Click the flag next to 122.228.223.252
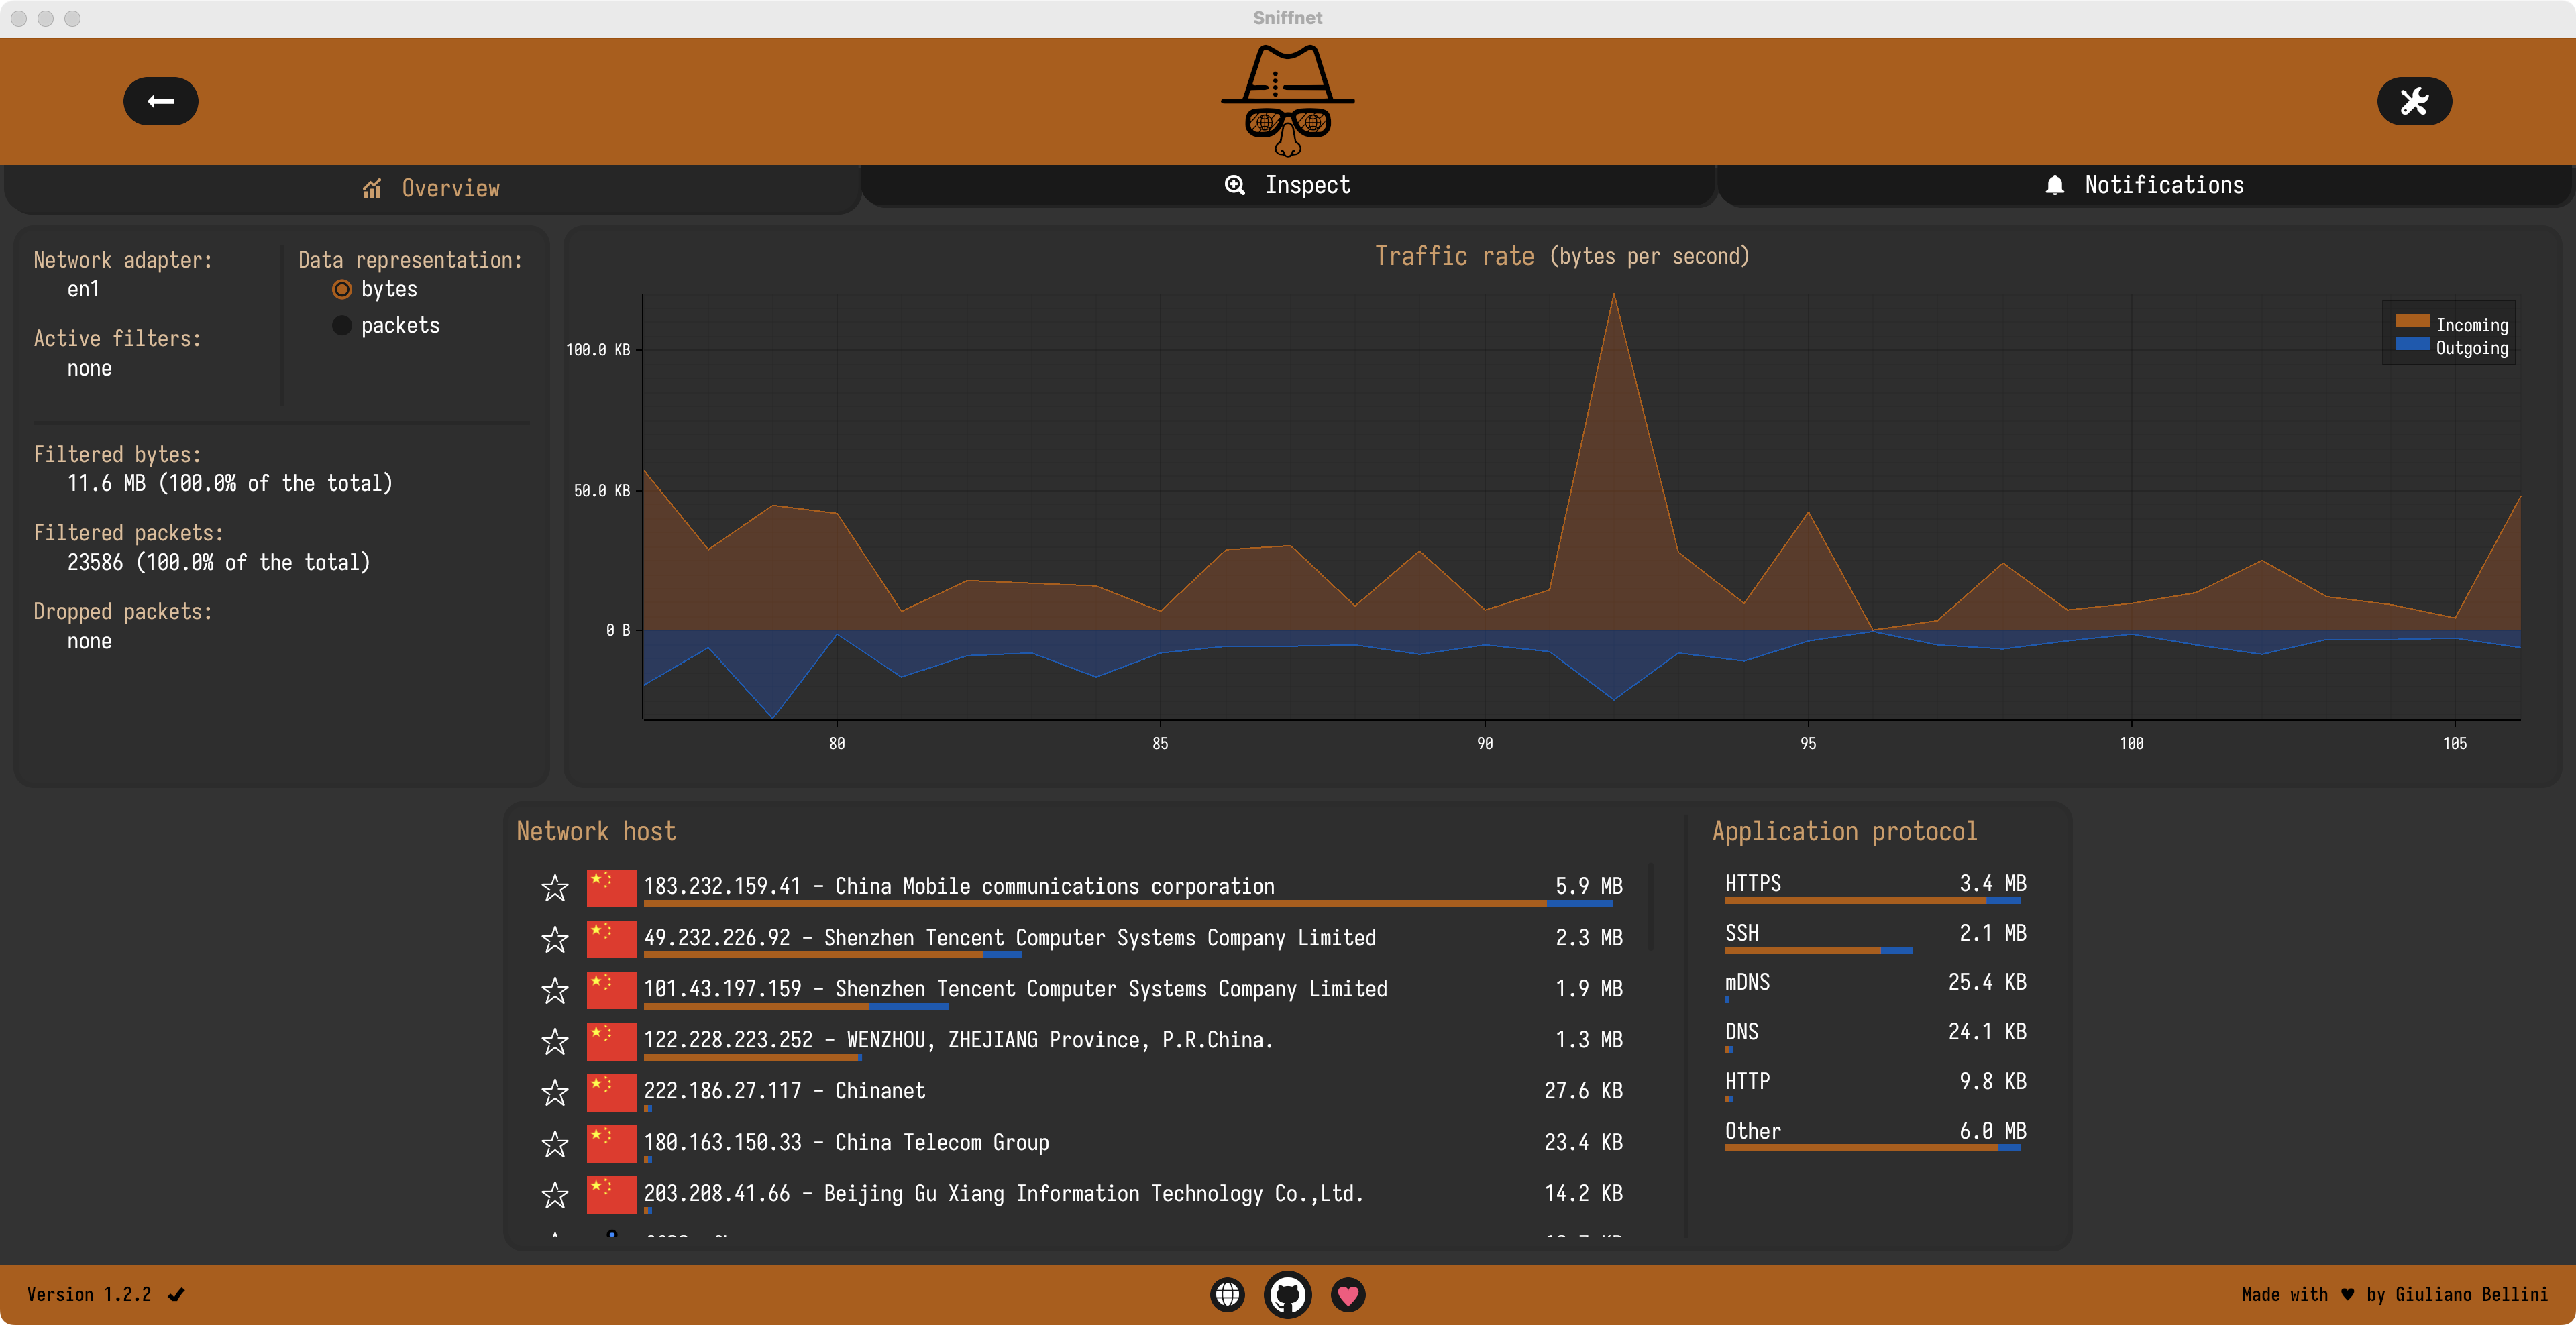The height and width of the screenshot is (1325, 2576). click(611, 1041)
